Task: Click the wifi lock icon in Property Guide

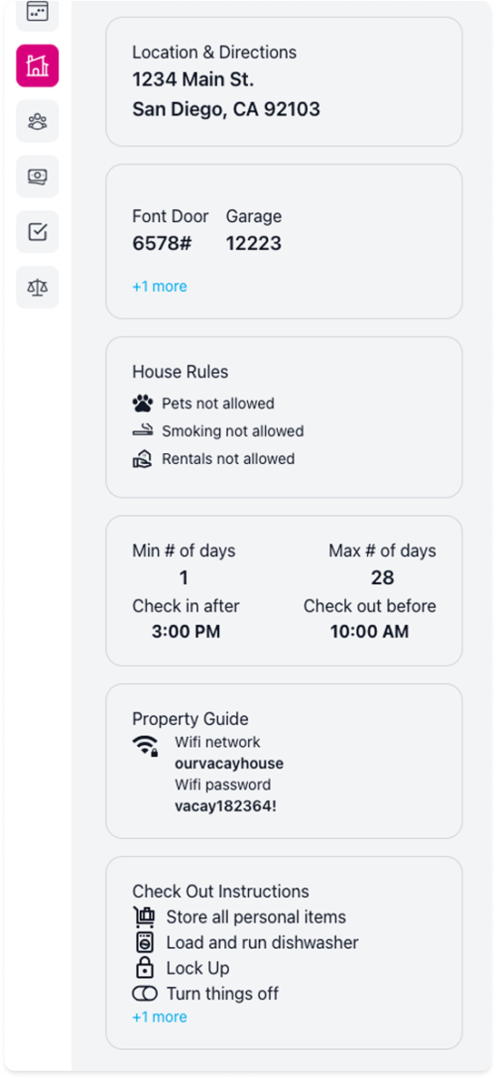Action: coord(145,746)
